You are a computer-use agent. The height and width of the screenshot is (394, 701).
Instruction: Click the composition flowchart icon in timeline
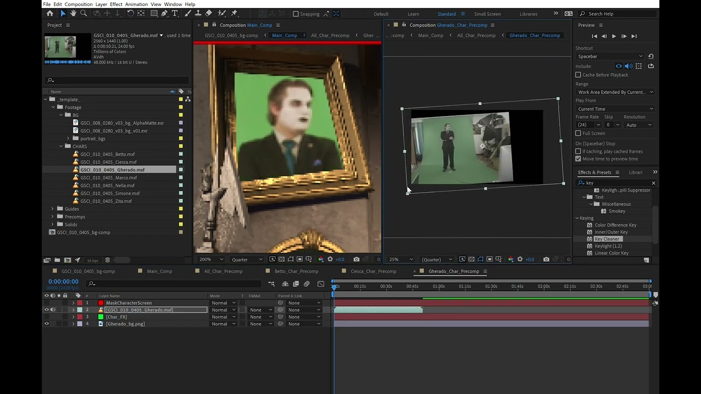[x=271, y=284]
